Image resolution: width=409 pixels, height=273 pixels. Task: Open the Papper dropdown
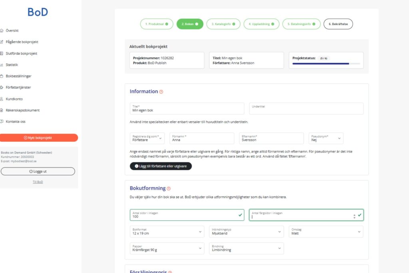167,248
